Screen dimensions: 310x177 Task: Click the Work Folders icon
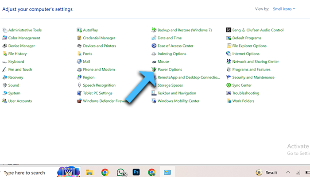(x=229, y=101)
